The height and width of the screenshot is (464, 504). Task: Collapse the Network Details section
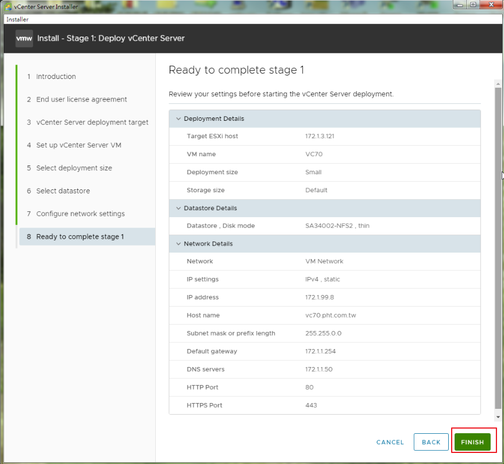[x=178, y=244]
